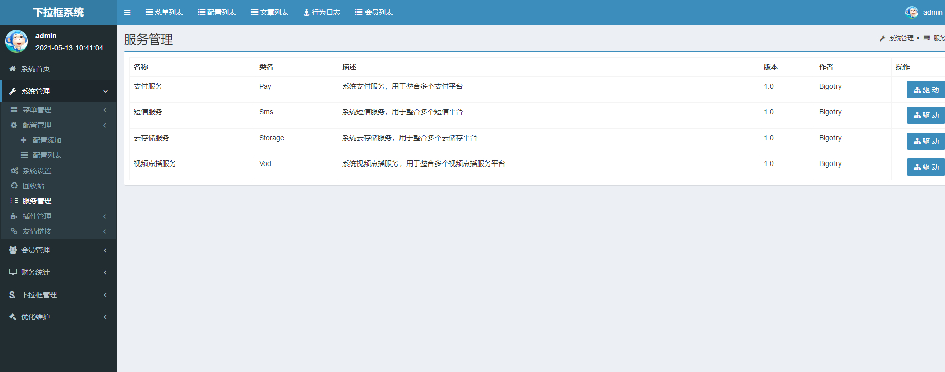Click the admin avatar in the top bar
The height and width of the screenshot is (372, 945).
[912, 12]
